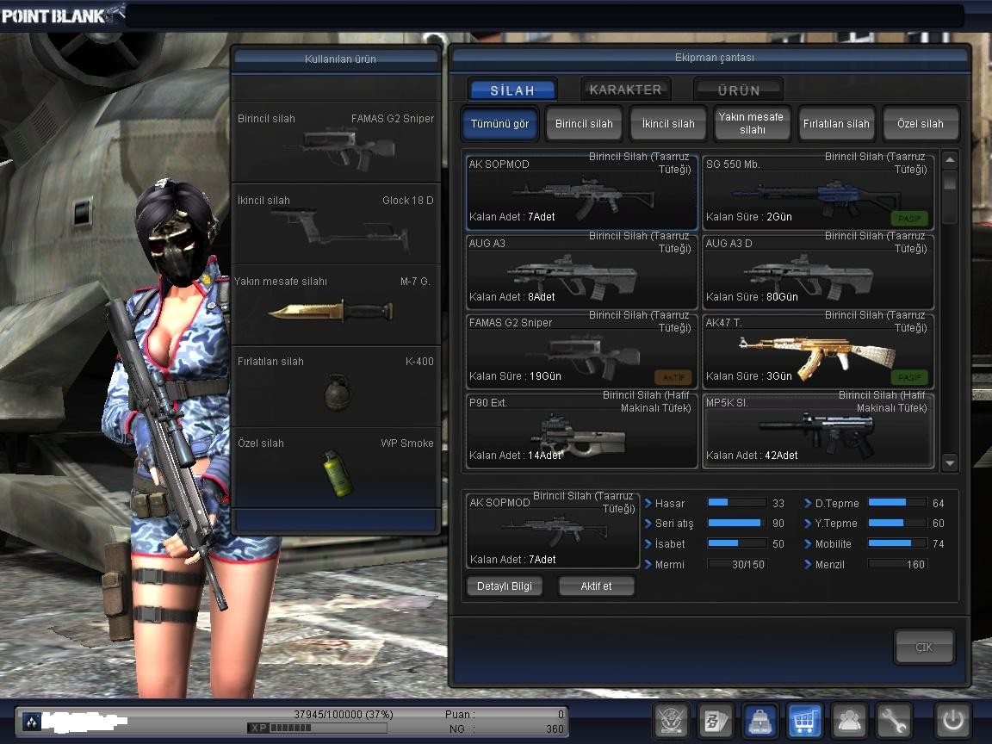The height and width of the screenshot is (744, 992).
Task: Filter by Yakın mesafe silahı
Action: (752, 123)
